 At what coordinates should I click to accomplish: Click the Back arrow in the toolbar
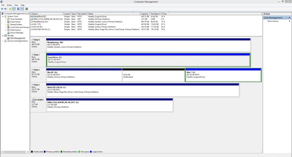point(2,9)
